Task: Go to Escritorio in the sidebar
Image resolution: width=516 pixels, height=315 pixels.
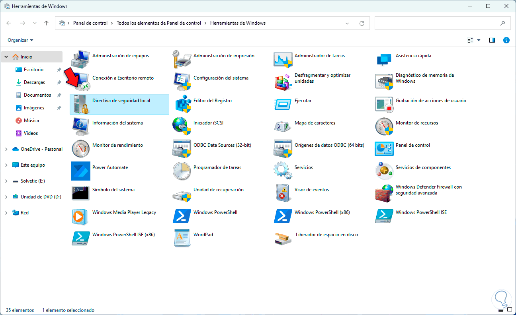Action: 33,70
